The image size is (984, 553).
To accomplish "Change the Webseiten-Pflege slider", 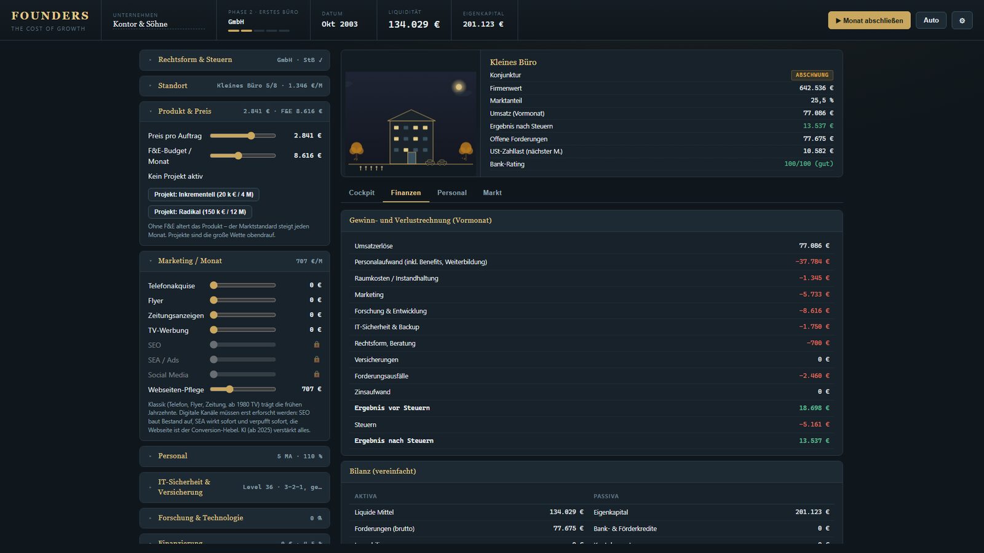I will pos(243,390).
